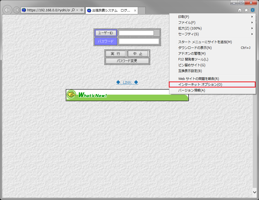Expand the ファイル(F) submenu arrow
The image size is (259, 200).
252,22
